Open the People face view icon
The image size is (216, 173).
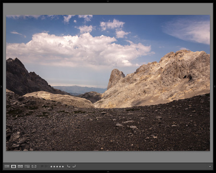pyautogui.click(x=34, y=166)
